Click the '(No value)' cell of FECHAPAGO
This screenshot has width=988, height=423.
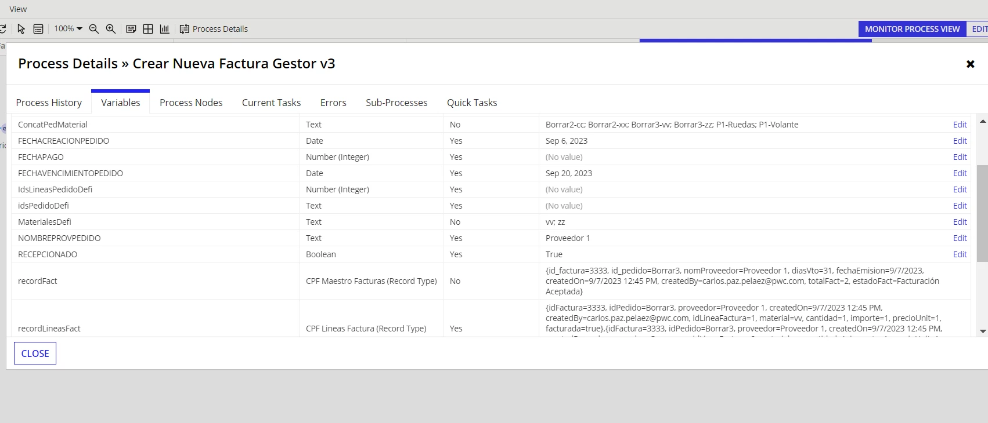click(564, 157)
